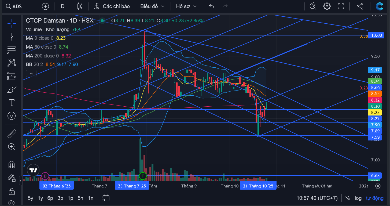Open forecasting and measurement tools group

click(12, 76)
